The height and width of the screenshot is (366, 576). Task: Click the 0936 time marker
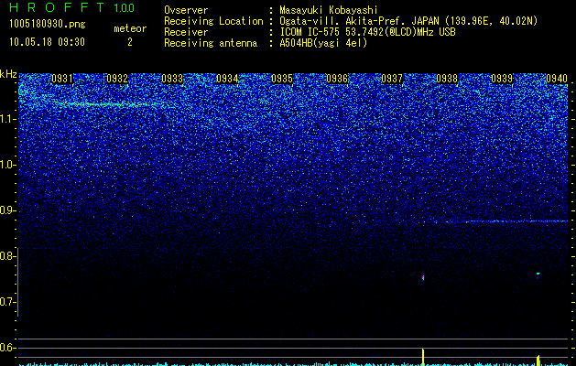pos(337,79)
